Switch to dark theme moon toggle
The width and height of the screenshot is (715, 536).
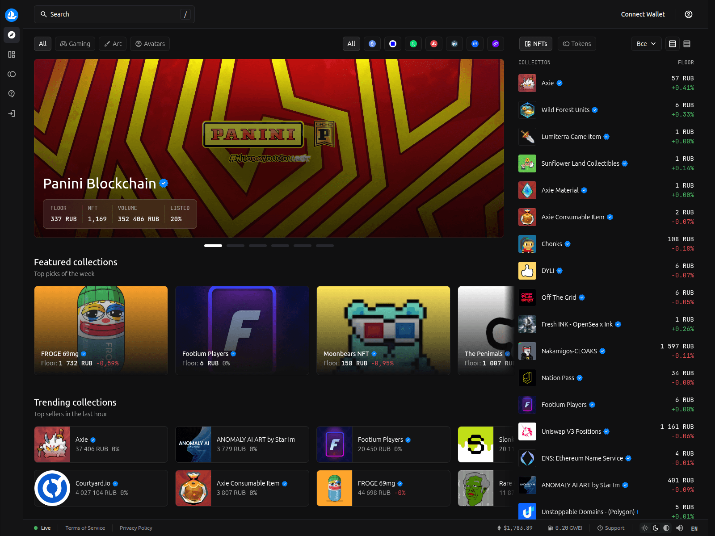[x=656, y=528]
